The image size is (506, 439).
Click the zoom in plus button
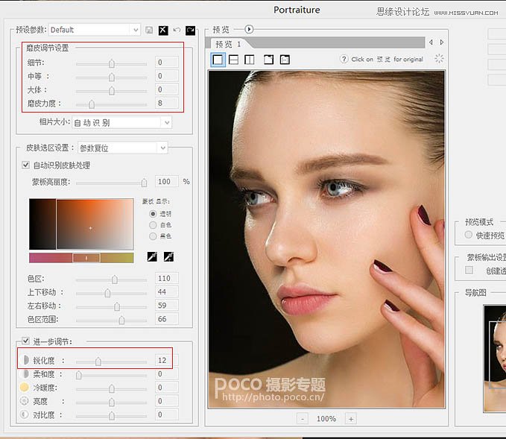coord(350,419)
